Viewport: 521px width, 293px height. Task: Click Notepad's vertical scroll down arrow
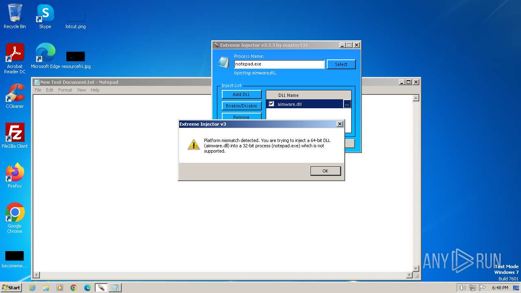pyautogui.click(x=416, y=269)
